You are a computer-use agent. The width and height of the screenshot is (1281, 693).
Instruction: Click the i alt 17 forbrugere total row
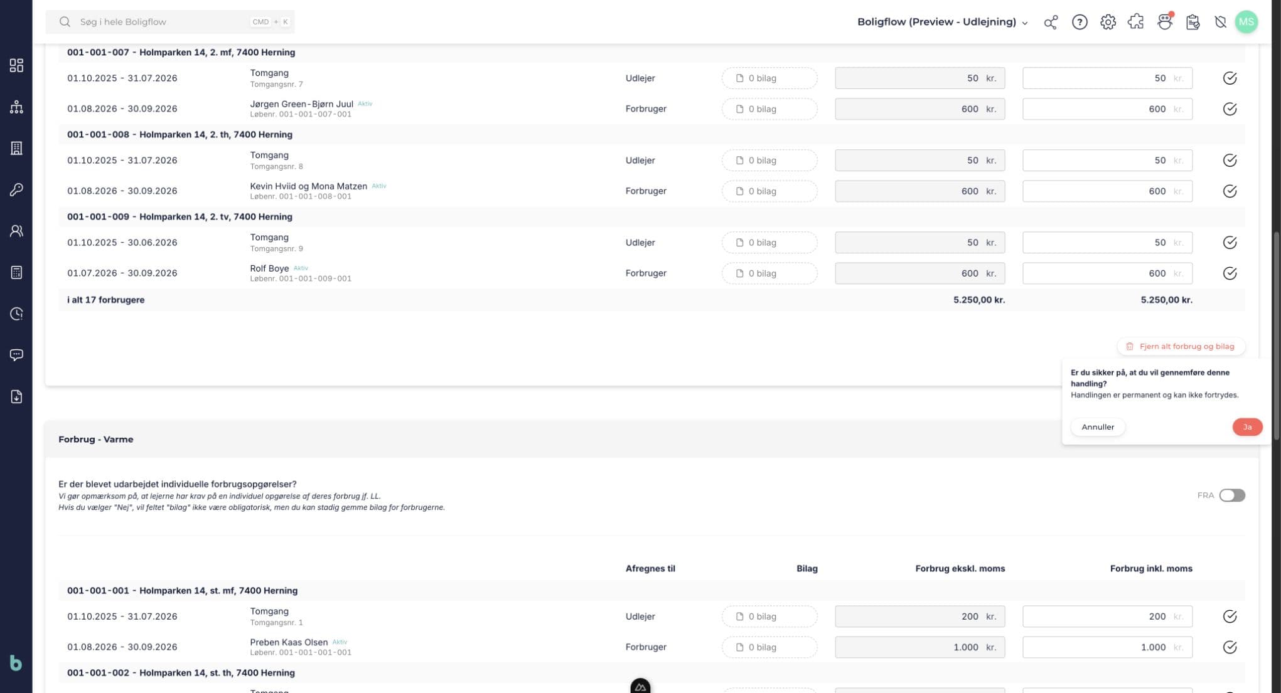[651, 300]
